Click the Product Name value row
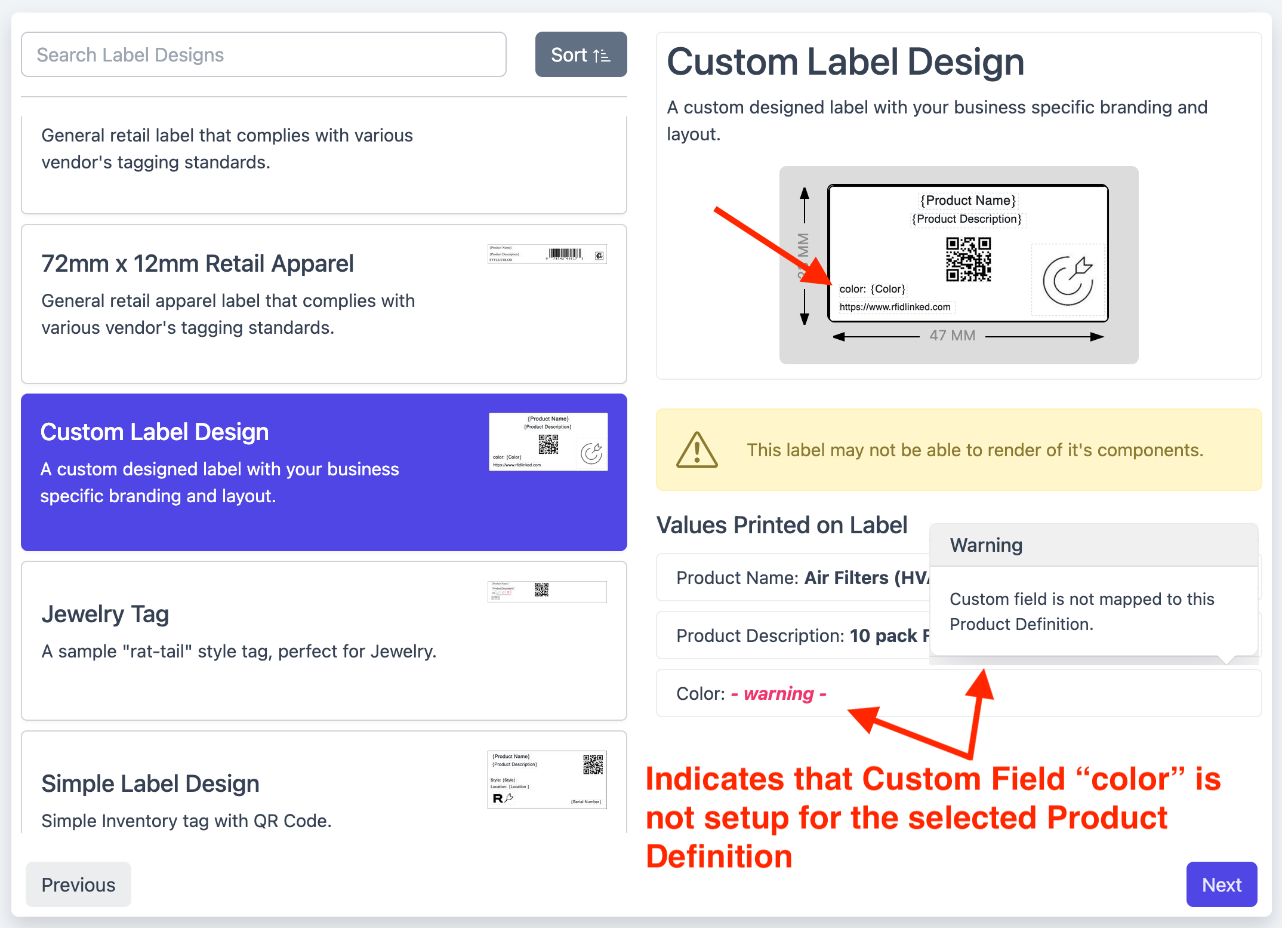Screen dimensions: 1282x928 800,577
